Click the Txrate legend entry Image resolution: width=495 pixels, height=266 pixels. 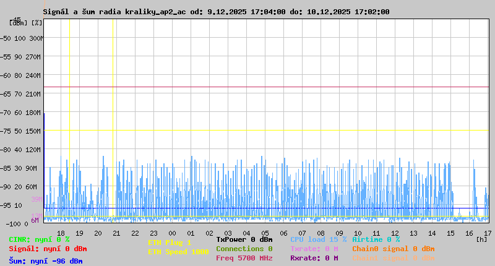[x=314, y=249]
